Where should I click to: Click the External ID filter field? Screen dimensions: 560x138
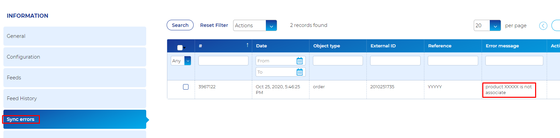coord(395,61)
